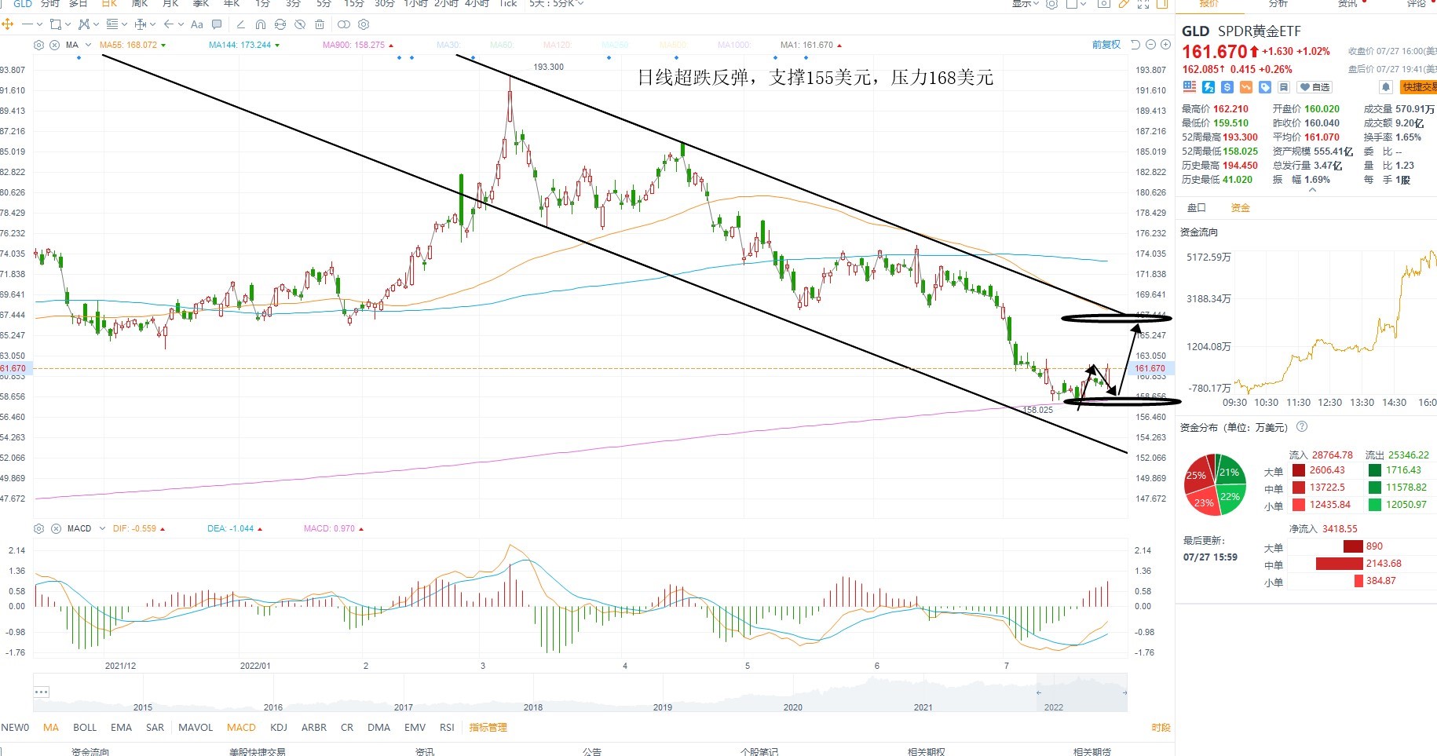Remove the MACD indicator with X icon
Screen dimensions: 1437x756
pos(57,528)
